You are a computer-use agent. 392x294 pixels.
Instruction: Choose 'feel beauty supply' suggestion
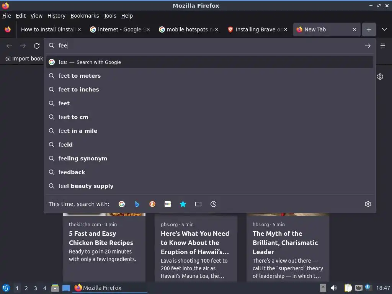pyautogui.click(x=209, y=186)
